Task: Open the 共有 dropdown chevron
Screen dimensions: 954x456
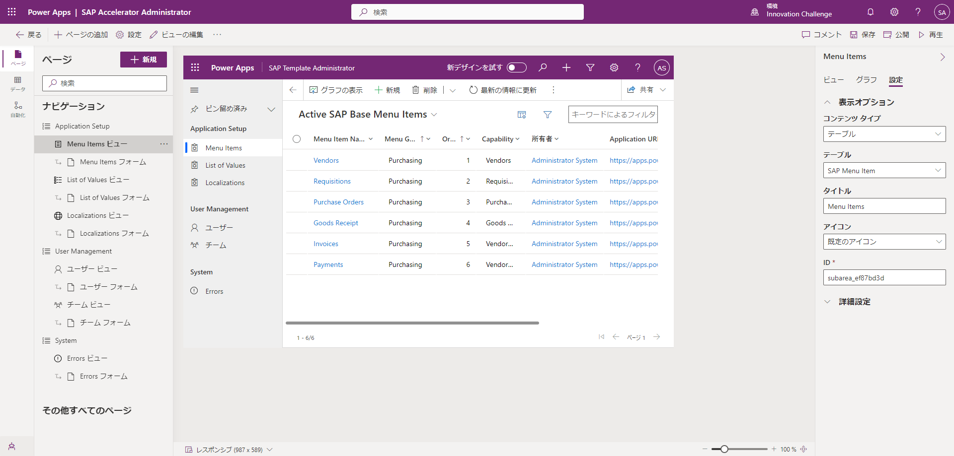Action: [663, 90]
